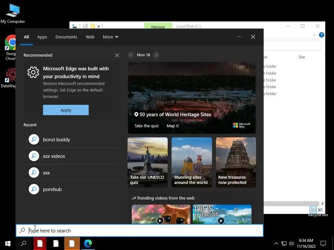Show hidden system tray icons

[276, 243]
